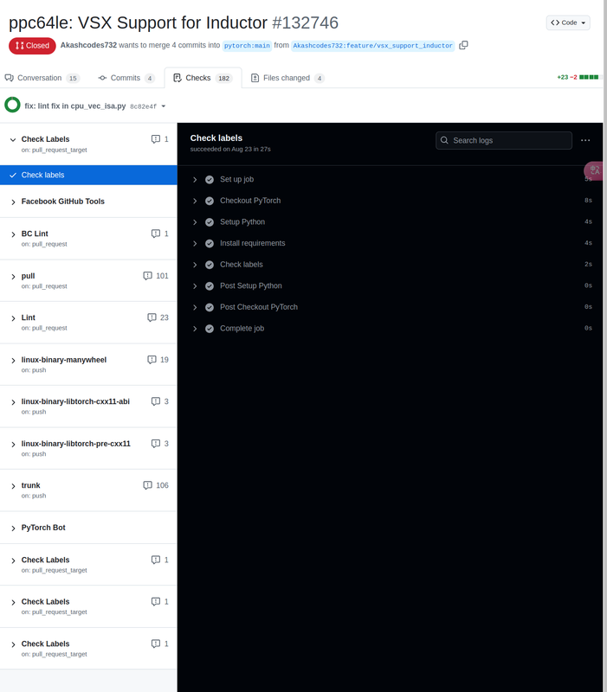This screenshot has width=607, height=692.
Task: Open the pytorch:main base branch link
Action: 247,46
